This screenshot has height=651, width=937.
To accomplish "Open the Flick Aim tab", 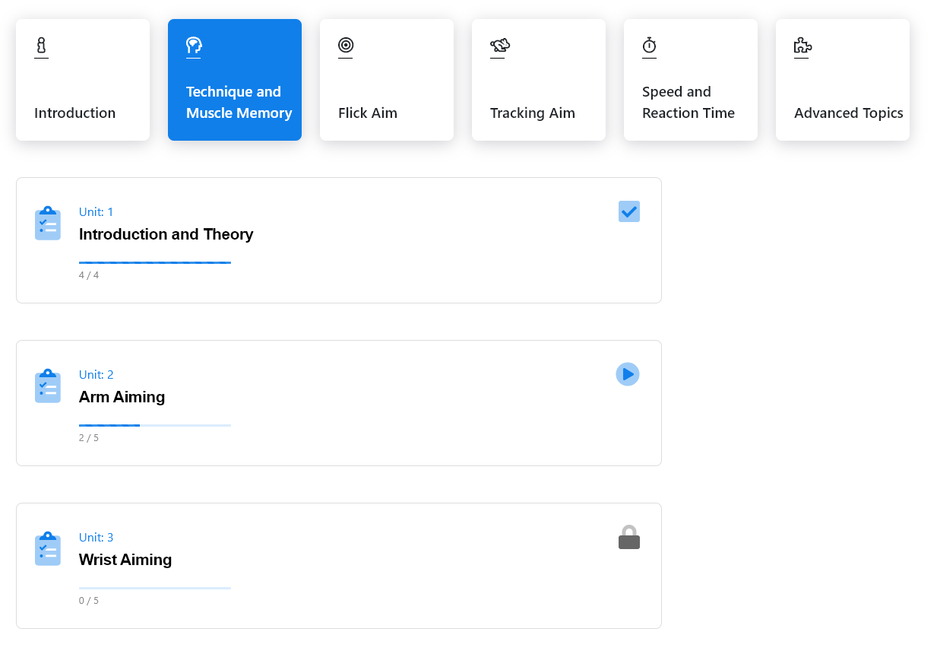I will click(x=386, y=80).
